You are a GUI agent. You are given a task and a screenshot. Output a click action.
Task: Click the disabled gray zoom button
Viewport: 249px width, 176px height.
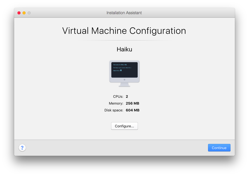click(x=29, y=13)
